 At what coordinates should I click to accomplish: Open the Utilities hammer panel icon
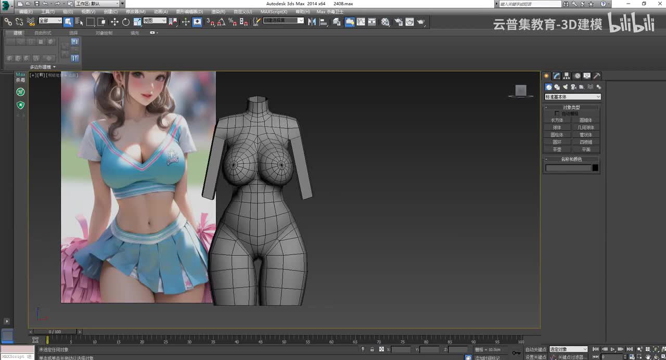coord(597,76)
